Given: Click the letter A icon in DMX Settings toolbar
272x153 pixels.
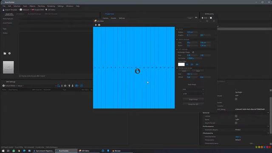Looking at the screenshot, I should [x=62, y=86].
